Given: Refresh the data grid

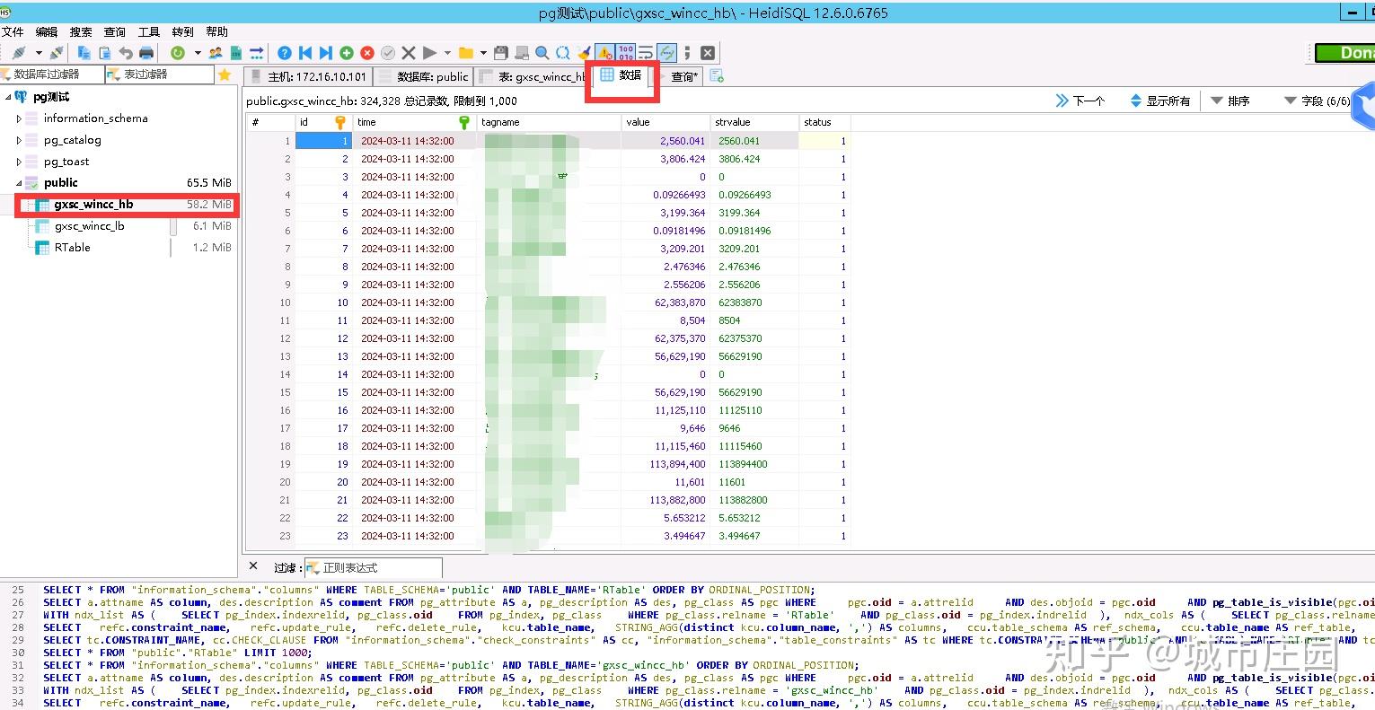Looking at the screenshot, I should pos(177,52).
